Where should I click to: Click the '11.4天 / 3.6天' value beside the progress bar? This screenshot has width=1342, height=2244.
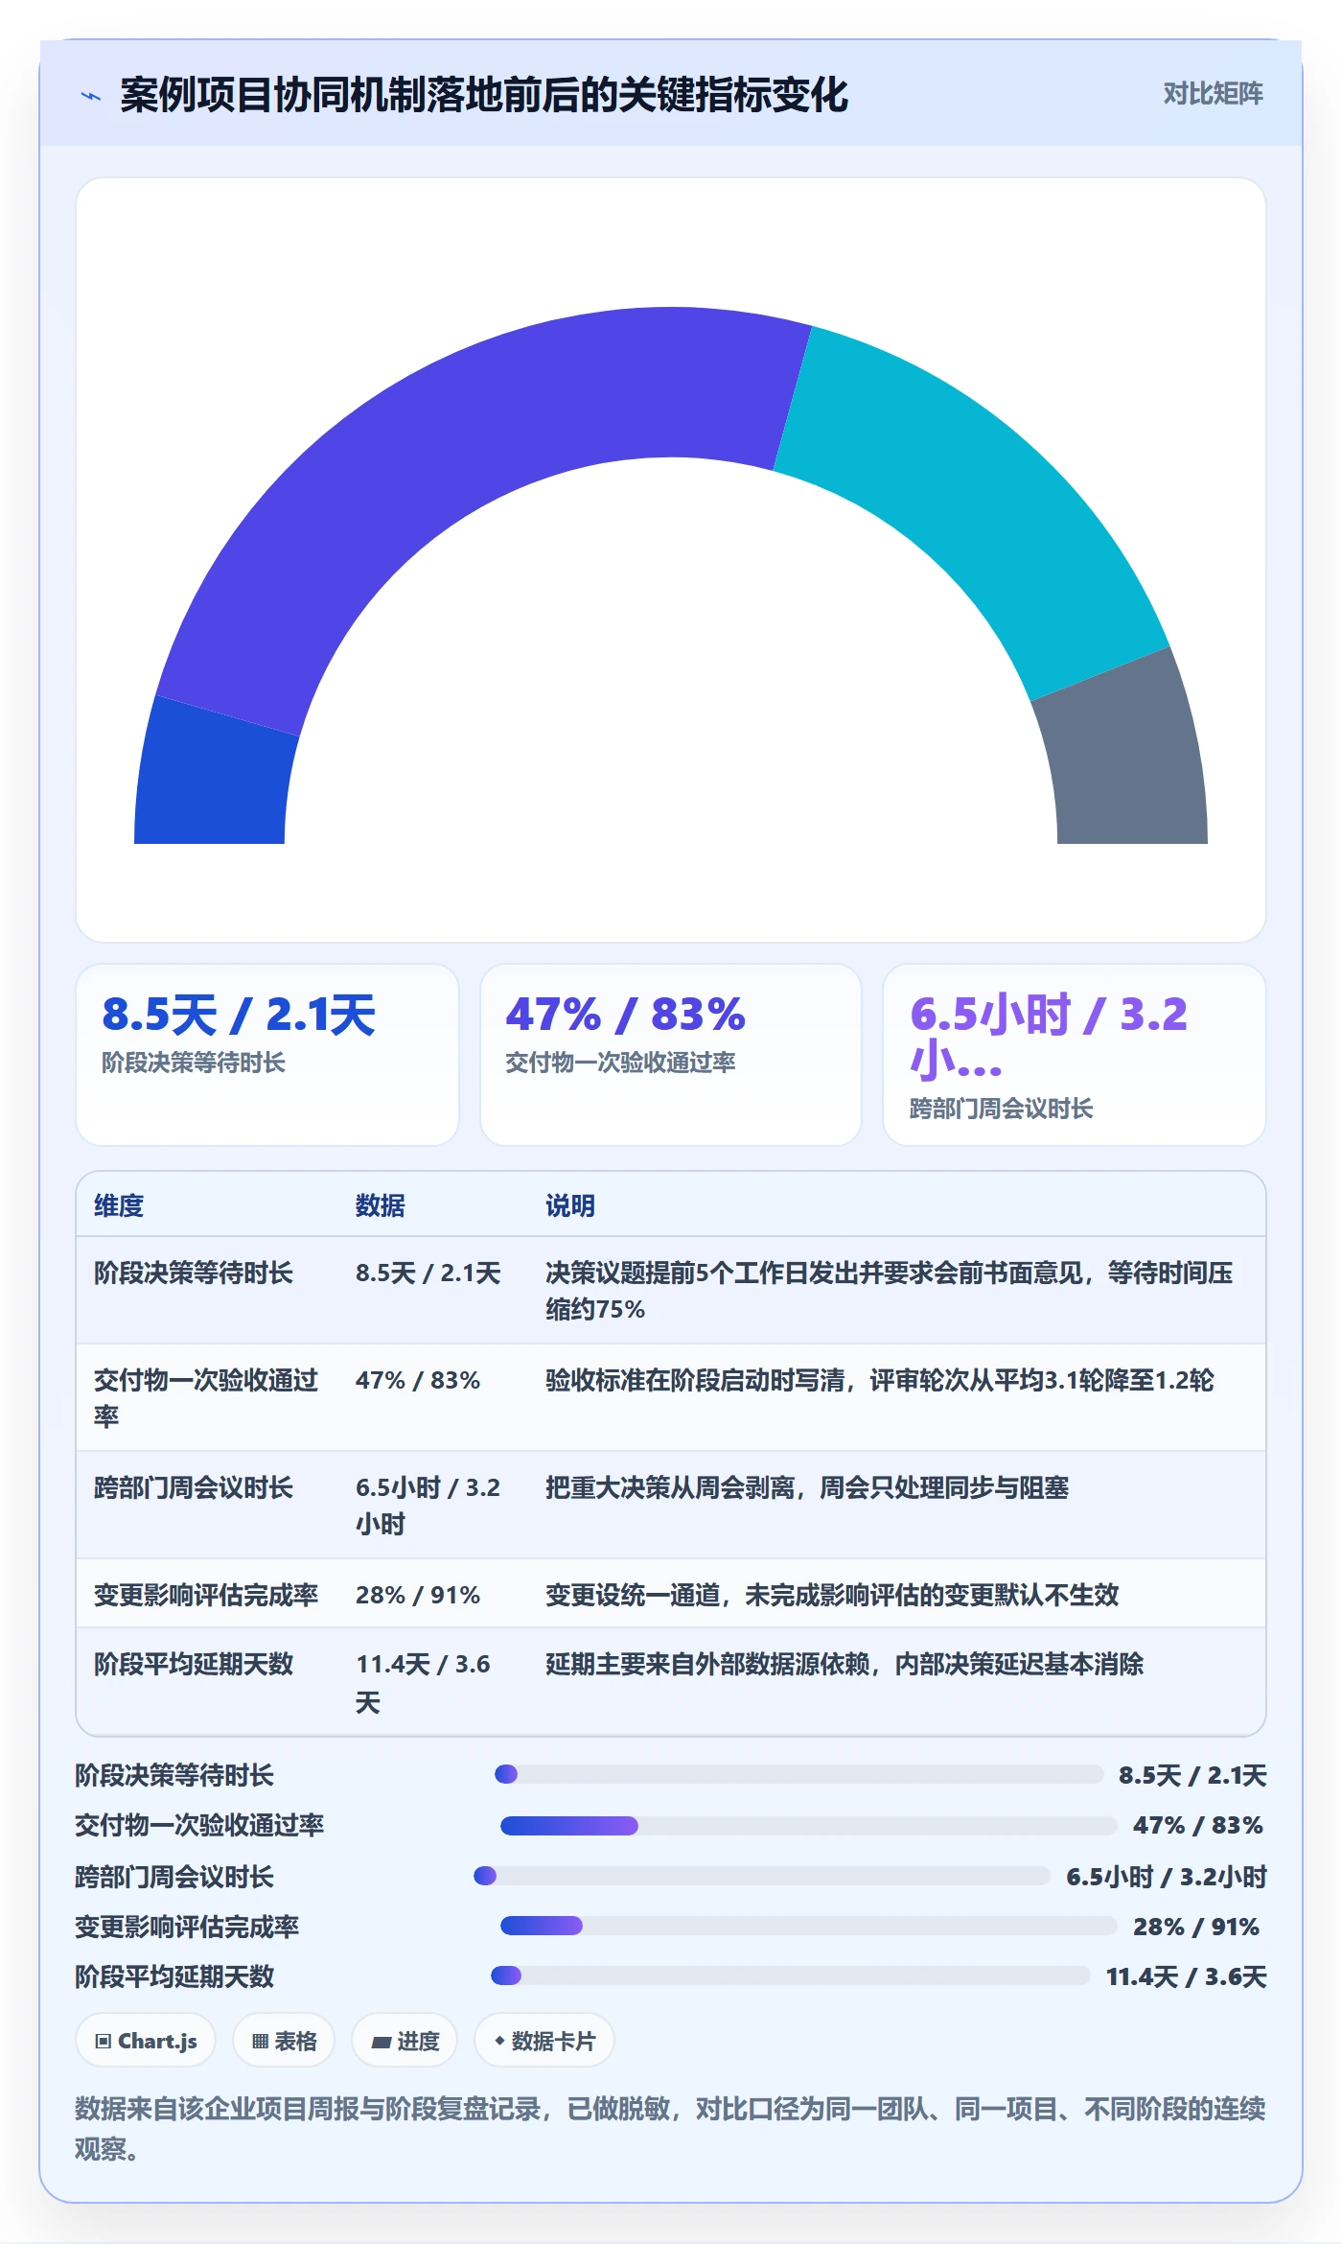pyautogui.click(x=1187, y=1976)
